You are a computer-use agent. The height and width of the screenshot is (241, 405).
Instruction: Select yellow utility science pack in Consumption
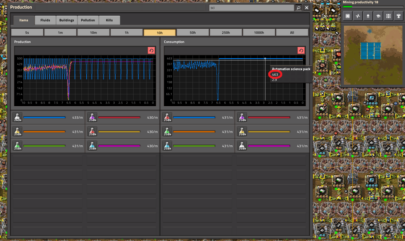click(x=242, y=132)
